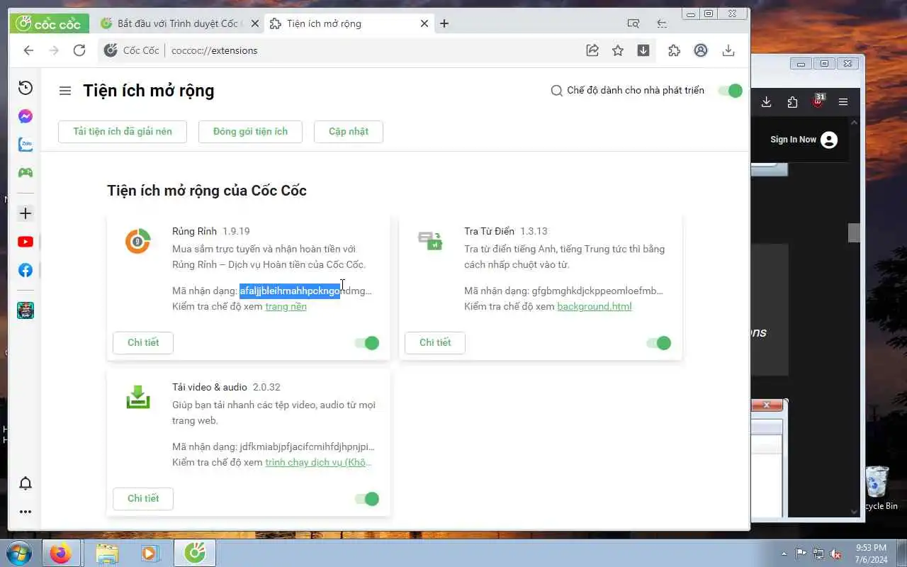The height and width of the screenshot is (567, 907).
Task: Disable the Tra Từ Điển extension toggle
Action: pos(659,343)
